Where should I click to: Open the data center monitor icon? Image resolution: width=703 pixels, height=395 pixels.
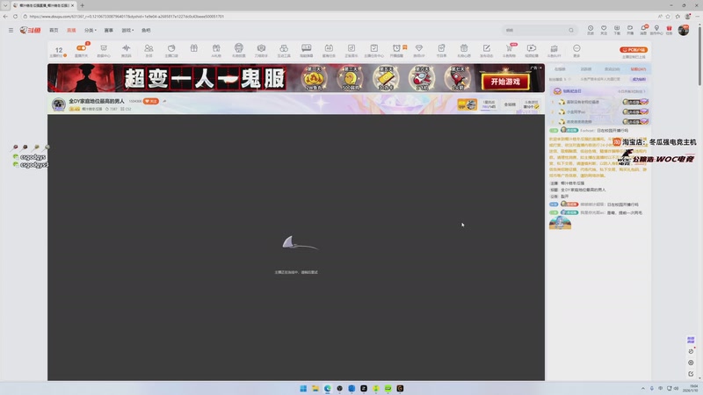104,48
